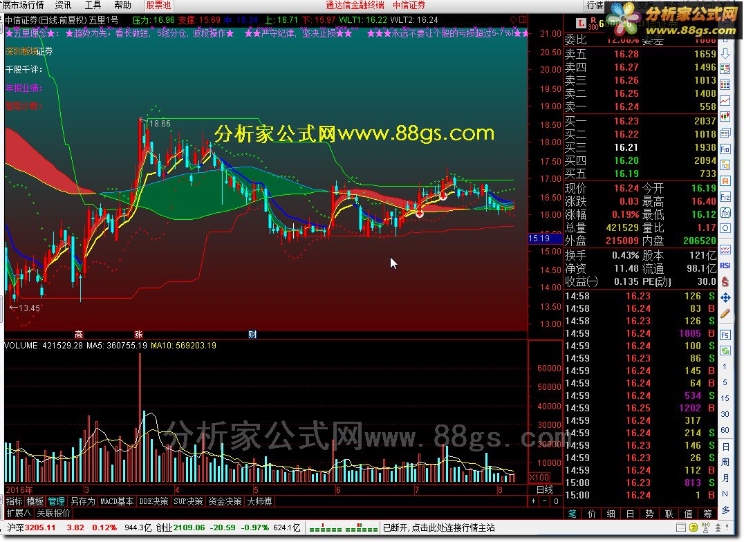Select the SUP决策 template

pos(188,501)
